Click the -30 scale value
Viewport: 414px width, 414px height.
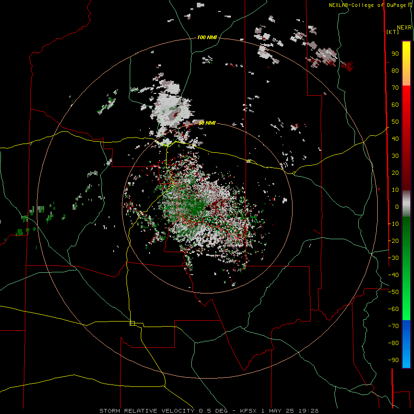(x=393, y=258)
